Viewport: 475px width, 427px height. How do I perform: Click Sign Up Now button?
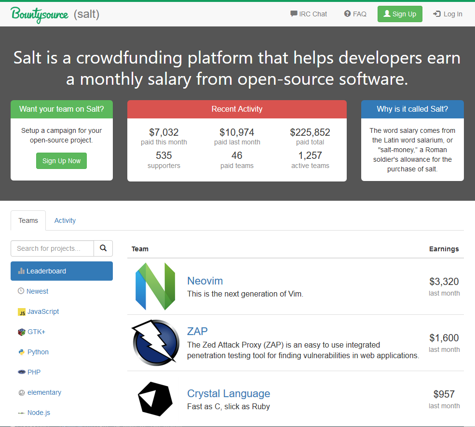(x=62, y=161)
